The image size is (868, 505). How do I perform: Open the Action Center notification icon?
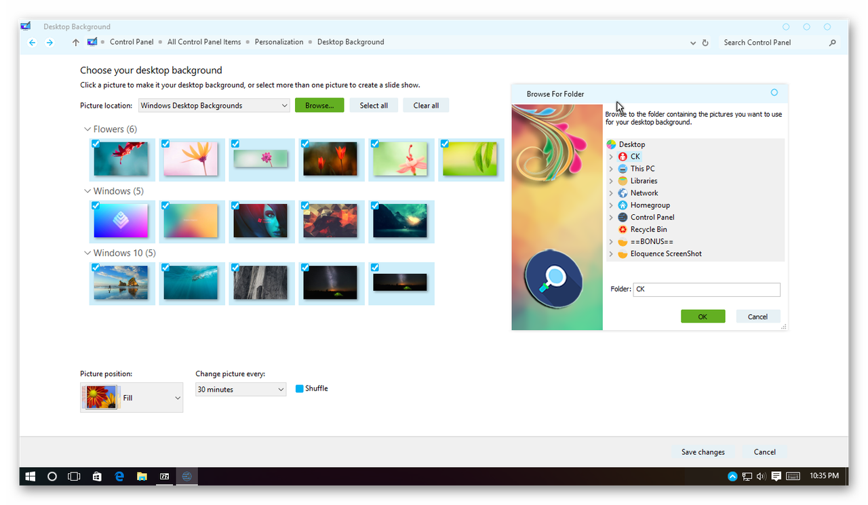tap(776, 477)
